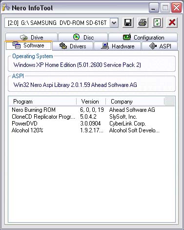
Task: Select the CloneCD Replicator Progr... row
Action: point(92,117)
